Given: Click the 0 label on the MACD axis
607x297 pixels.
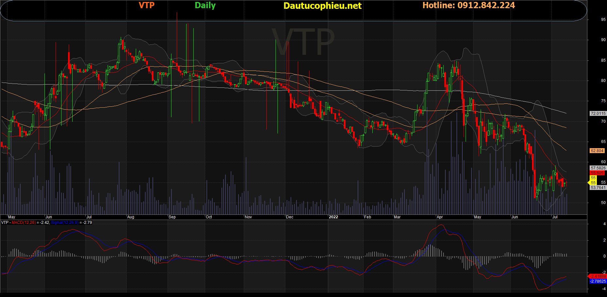Looking at the screenshot, I should (604, 256).
